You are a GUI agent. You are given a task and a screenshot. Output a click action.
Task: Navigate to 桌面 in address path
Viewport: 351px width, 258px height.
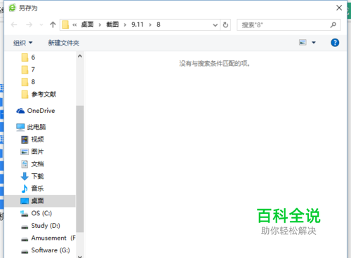pos(87,25)
